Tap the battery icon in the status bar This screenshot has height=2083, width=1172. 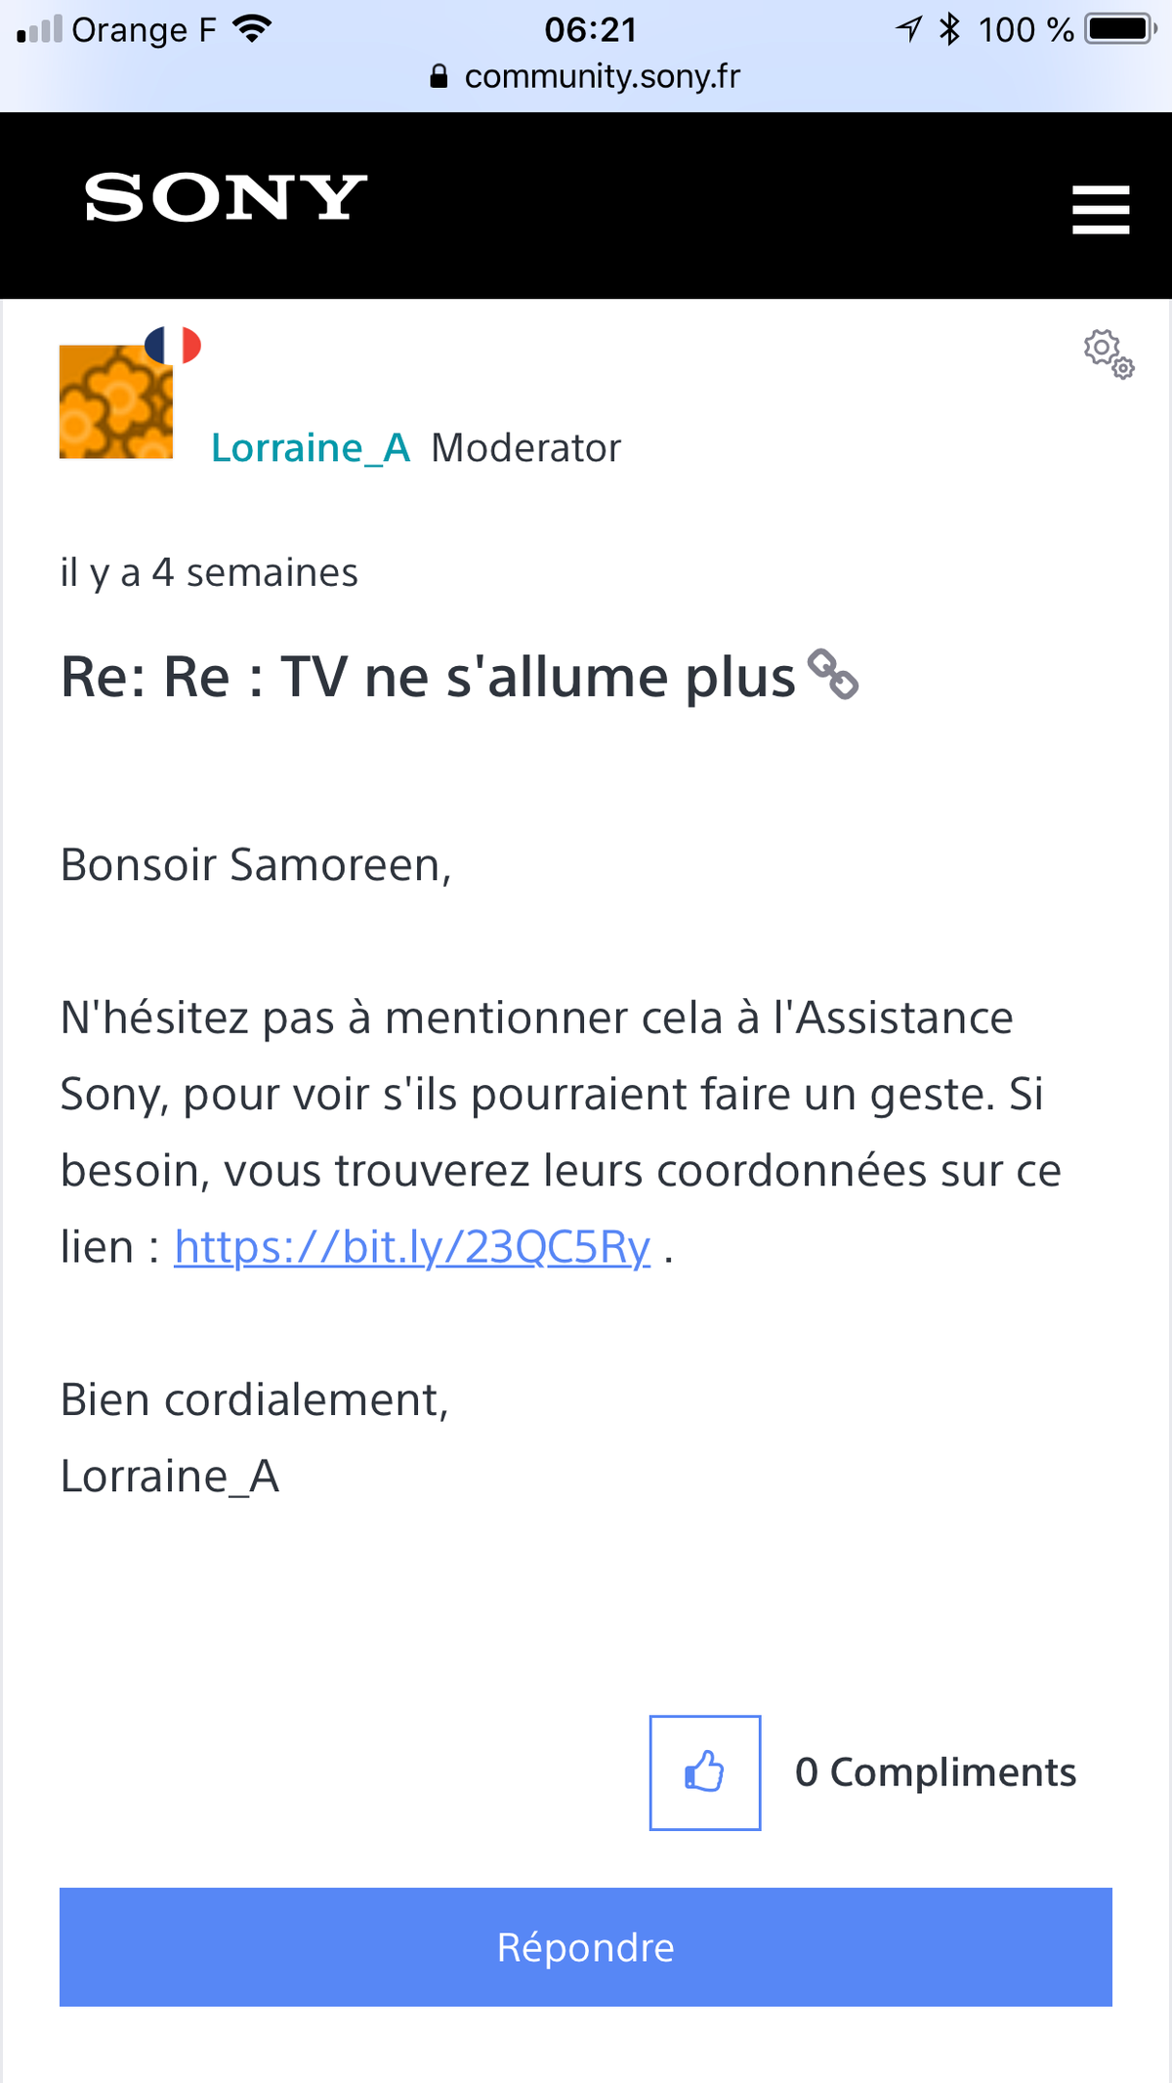pyautogui.click(x=1120, y=29)
